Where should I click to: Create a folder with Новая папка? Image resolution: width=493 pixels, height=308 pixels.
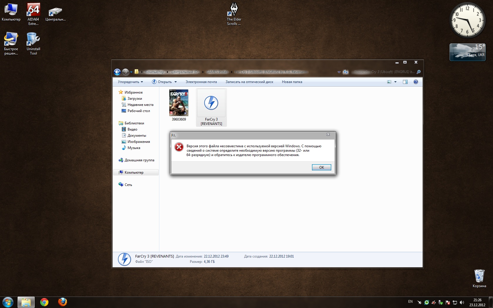[292, 82]
